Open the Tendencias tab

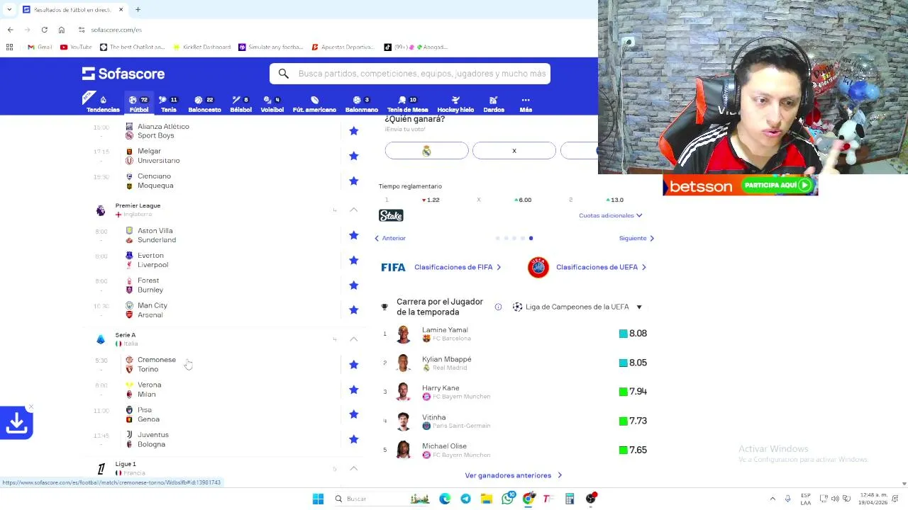(x=103, y=104)
